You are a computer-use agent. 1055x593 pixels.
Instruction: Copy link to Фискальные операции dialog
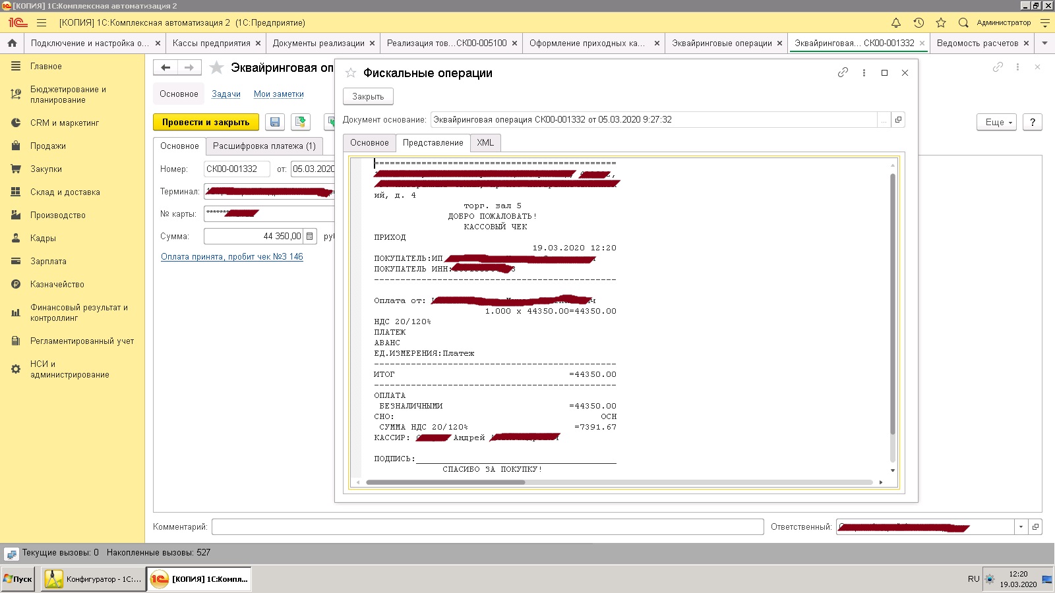pos(843,72)
